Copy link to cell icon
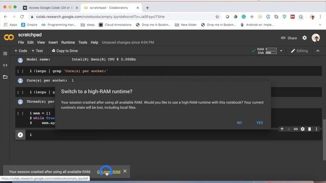The image size is (326, 183). pyautogui.click(x=295, y=129)
